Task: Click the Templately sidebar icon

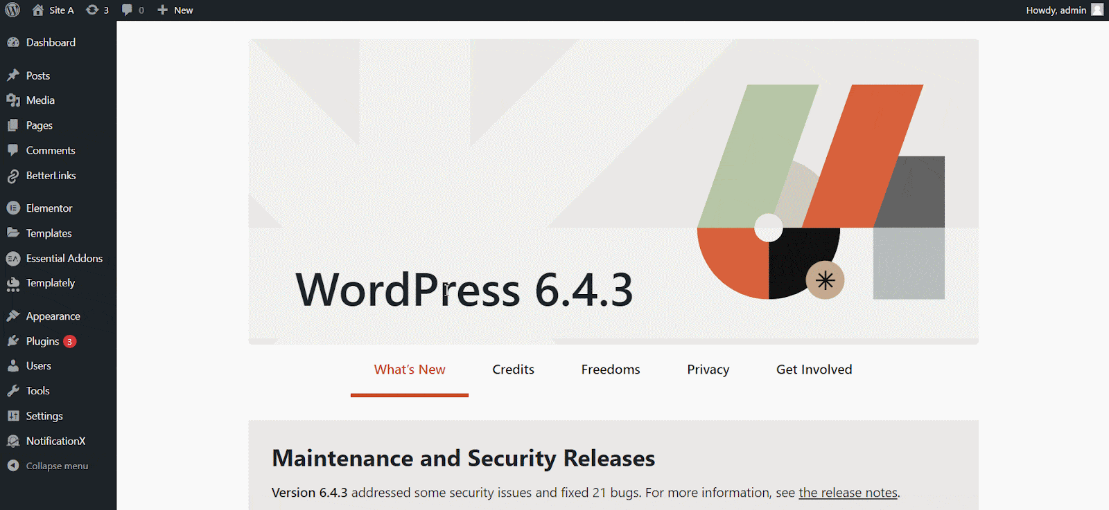Action: (13, 284)
